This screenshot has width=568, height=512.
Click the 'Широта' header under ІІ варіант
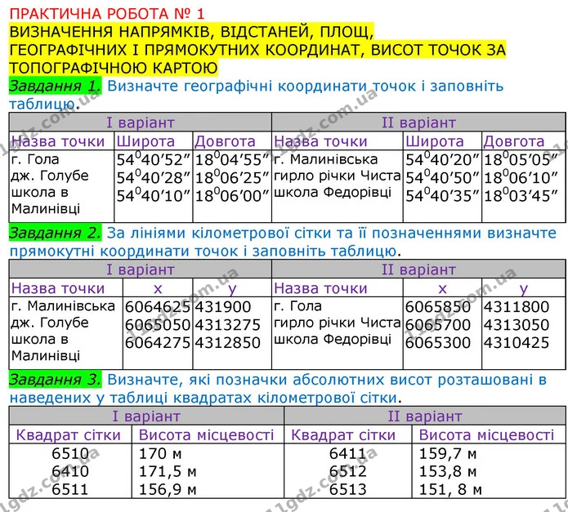(x=434, y=141)
